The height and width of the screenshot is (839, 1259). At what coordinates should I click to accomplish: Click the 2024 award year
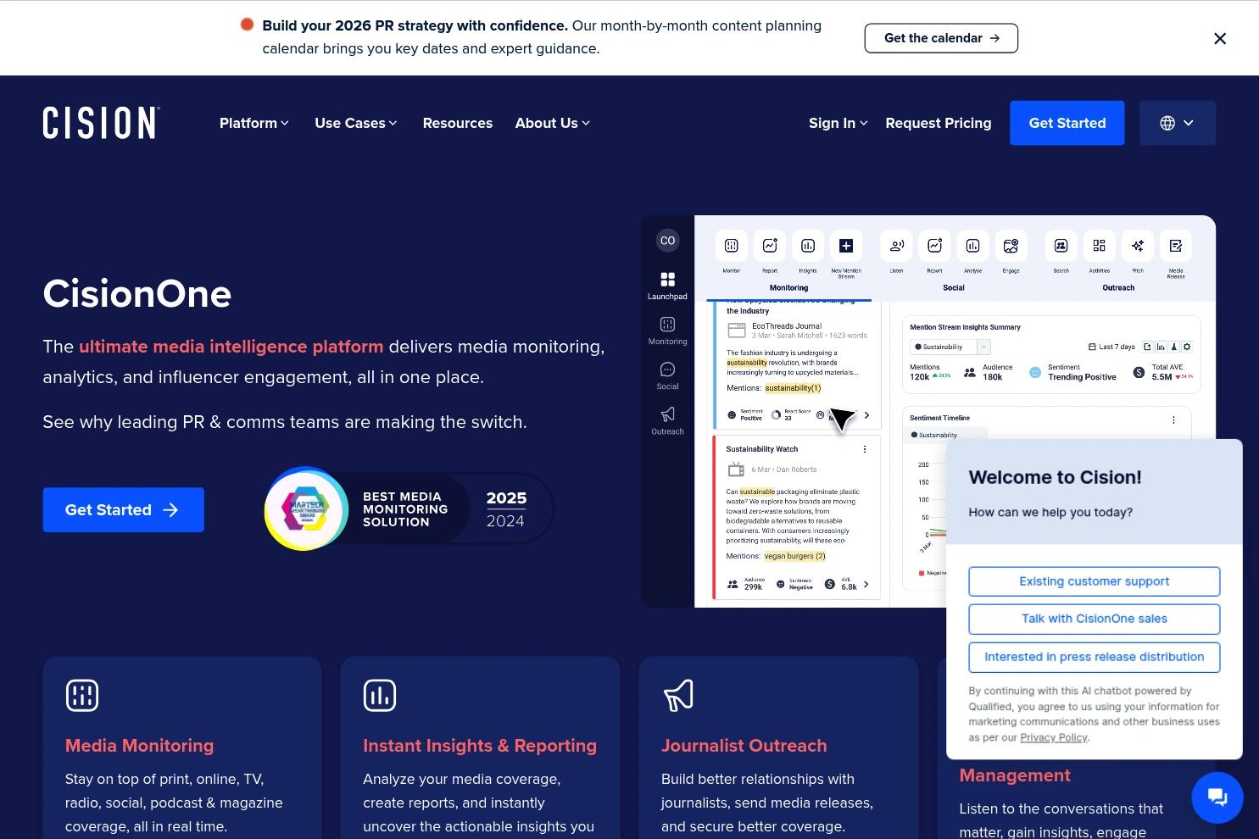(x=505, y=521)
